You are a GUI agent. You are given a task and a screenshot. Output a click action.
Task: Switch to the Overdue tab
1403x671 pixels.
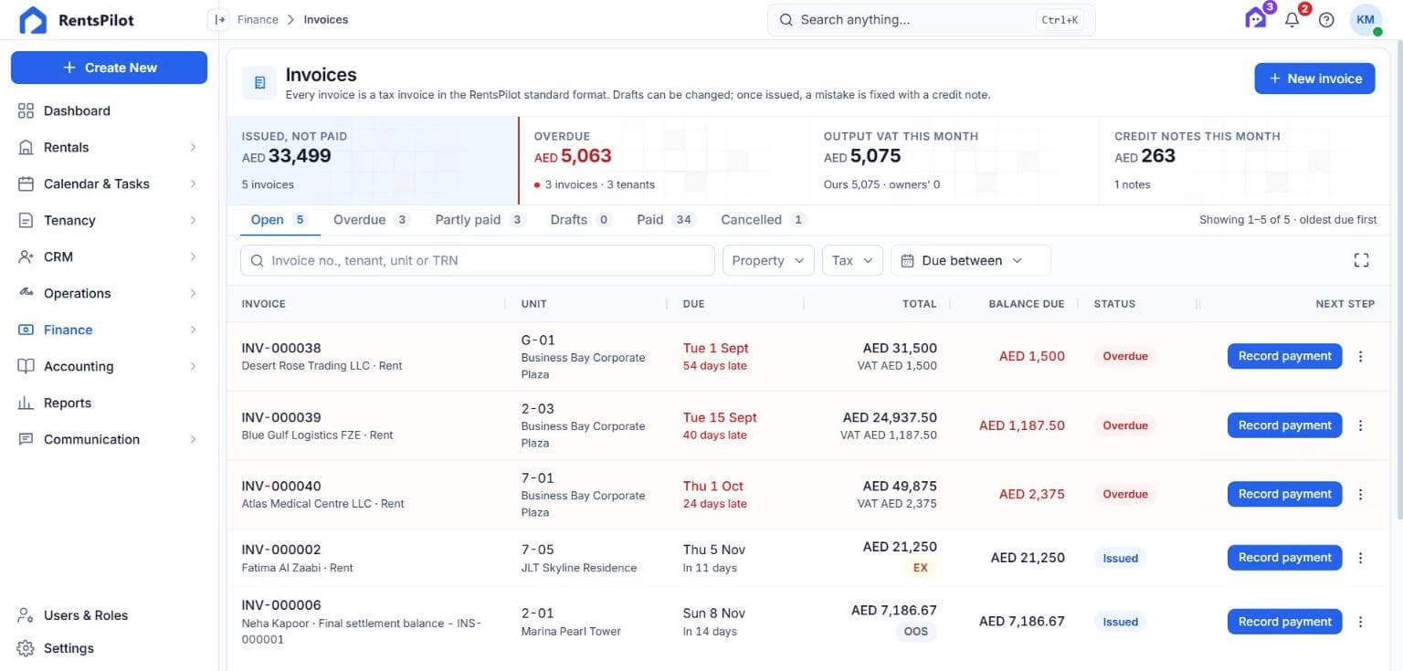pyautogui.click(x=371, y=220)
